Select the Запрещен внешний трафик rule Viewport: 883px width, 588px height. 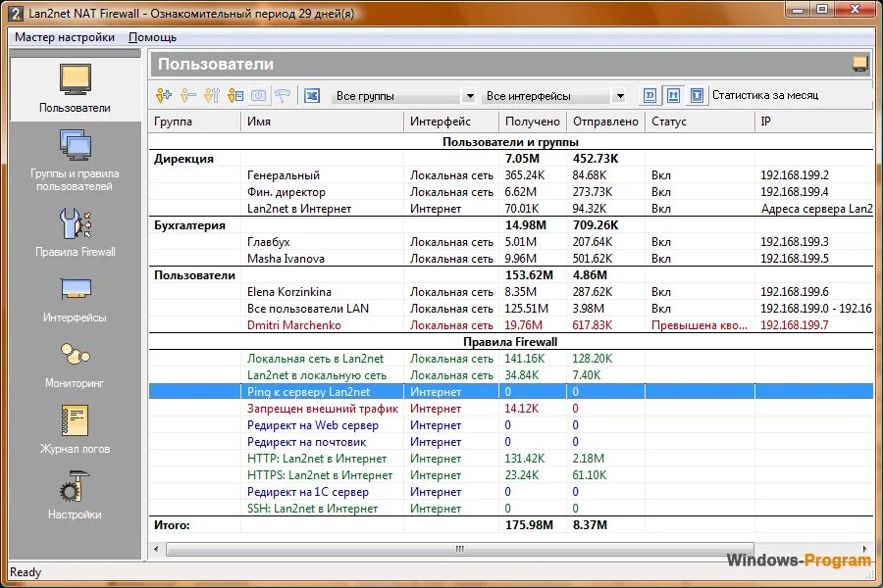(x=511, y=409)
